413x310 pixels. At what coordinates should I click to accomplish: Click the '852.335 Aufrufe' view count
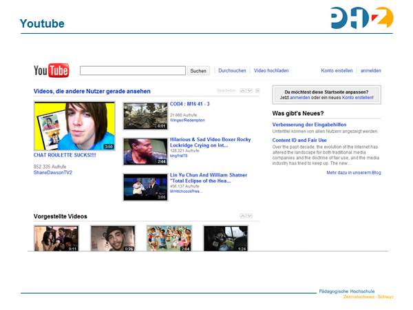tap(50, 167)
